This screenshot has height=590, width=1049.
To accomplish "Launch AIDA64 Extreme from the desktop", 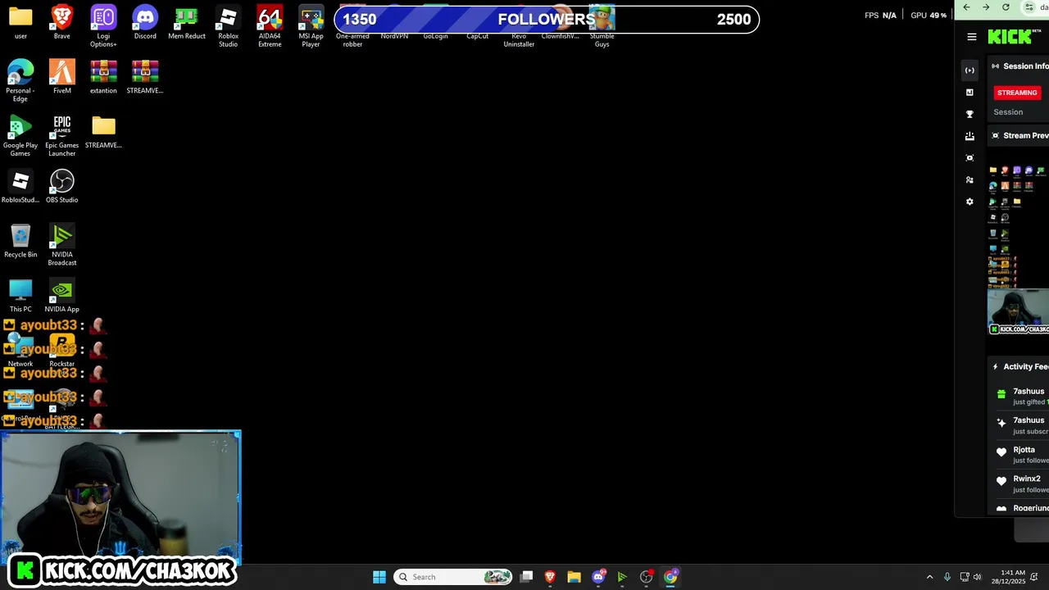I will click(270, 26).
